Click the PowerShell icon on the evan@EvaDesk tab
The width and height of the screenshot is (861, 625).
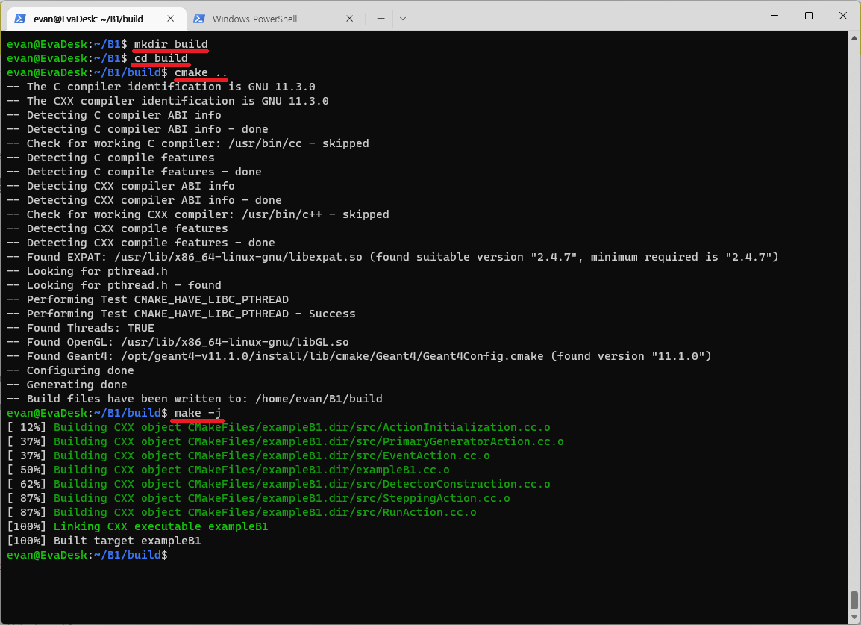(20, 17)
